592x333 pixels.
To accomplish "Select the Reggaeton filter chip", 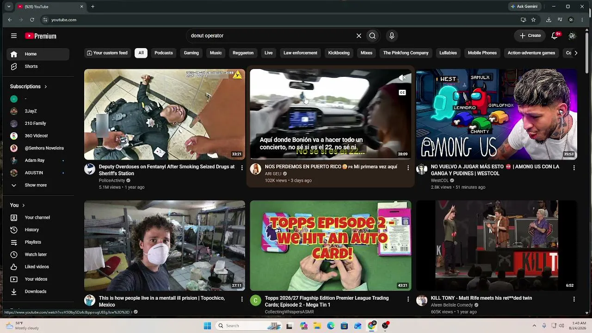I will (x=243, y=53).
